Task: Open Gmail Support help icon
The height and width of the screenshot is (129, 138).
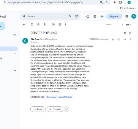Action: tap(88, 16)
